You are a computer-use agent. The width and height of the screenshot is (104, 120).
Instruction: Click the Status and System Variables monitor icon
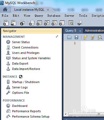(x=8, y=58)
